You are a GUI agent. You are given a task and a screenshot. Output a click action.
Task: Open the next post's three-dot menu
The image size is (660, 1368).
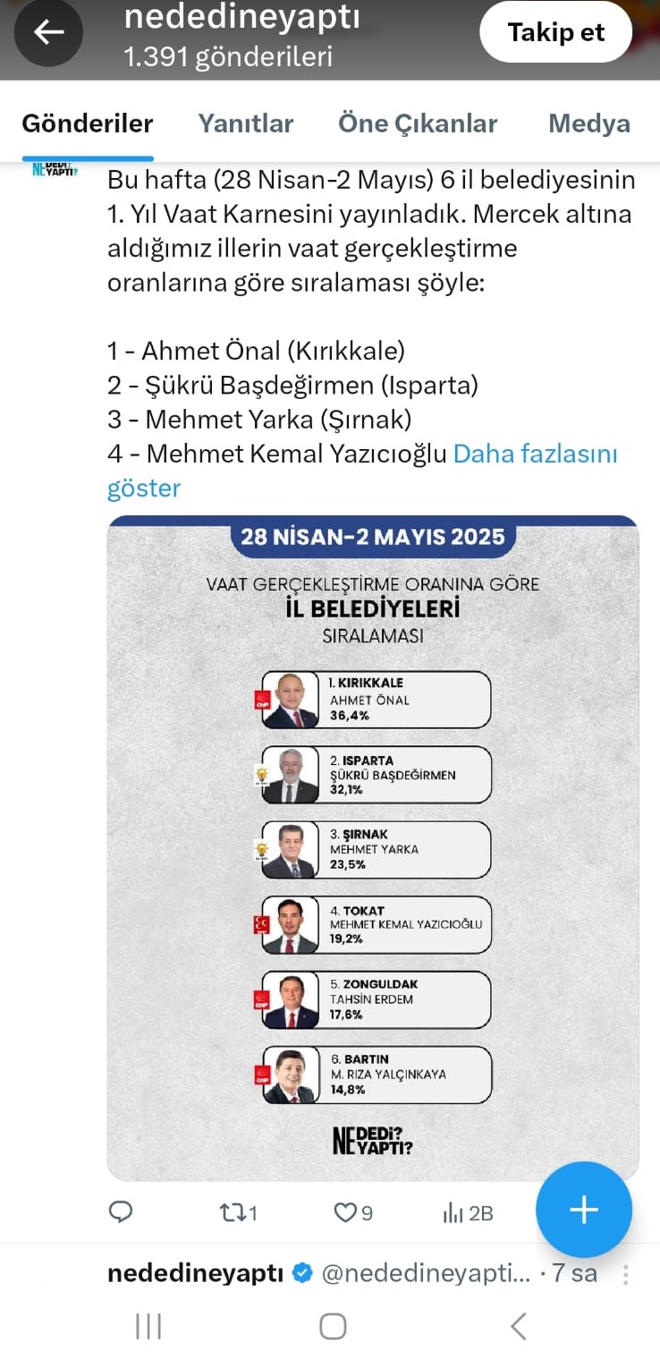(626, 1274)
